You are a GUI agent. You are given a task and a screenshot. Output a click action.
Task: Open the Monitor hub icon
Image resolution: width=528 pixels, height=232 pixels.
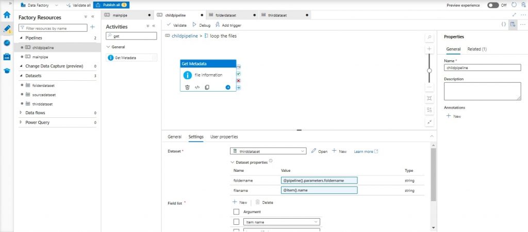(7, 43)
